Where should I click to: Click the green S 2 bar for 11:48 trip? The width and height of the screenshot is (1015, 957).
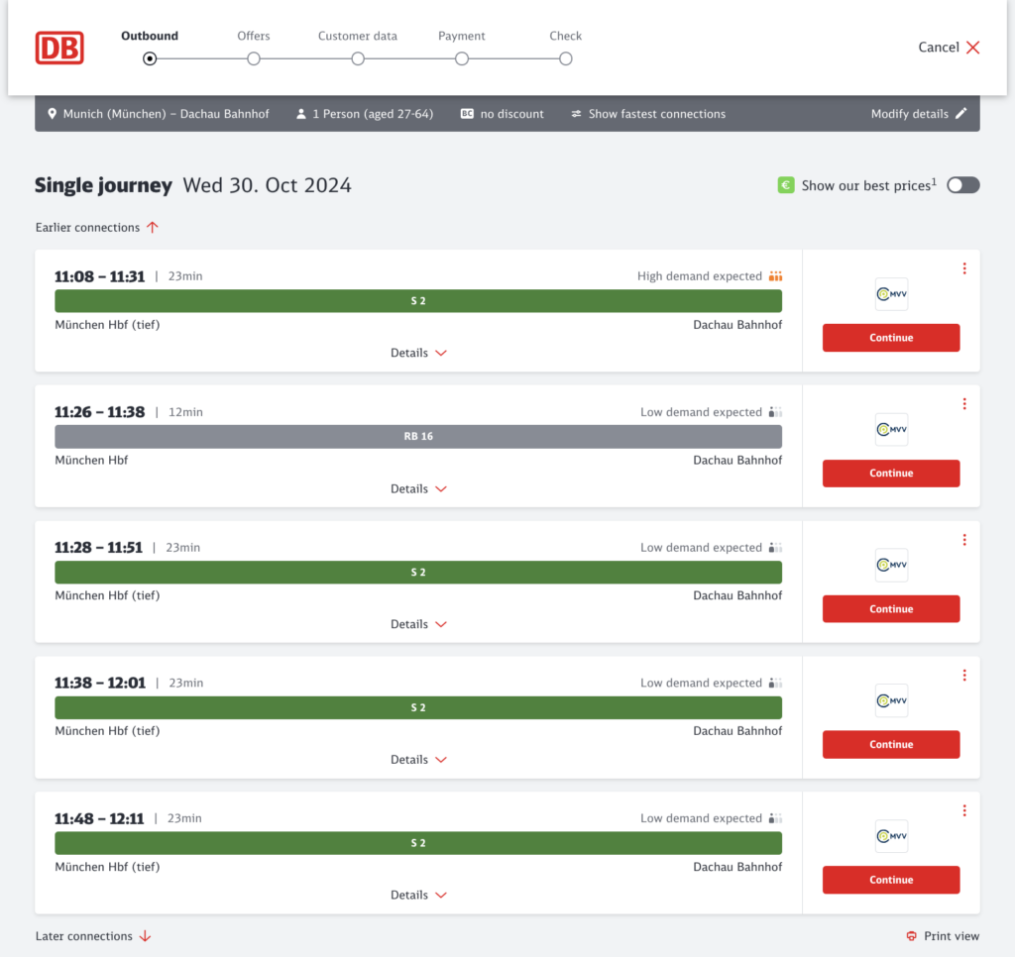pos(417,843)
